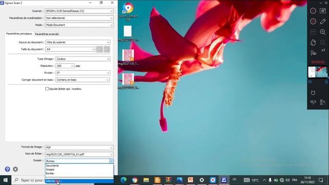
Task: Collapse the Dossier dropdown arrow
Action: click(x=112, y=161)
